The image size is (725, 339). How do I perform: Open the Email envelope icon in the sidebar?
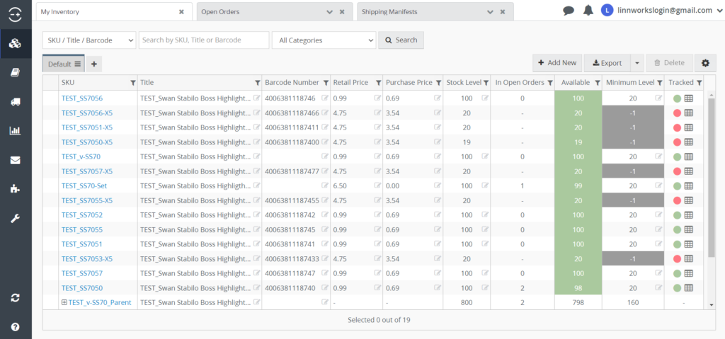16,160
